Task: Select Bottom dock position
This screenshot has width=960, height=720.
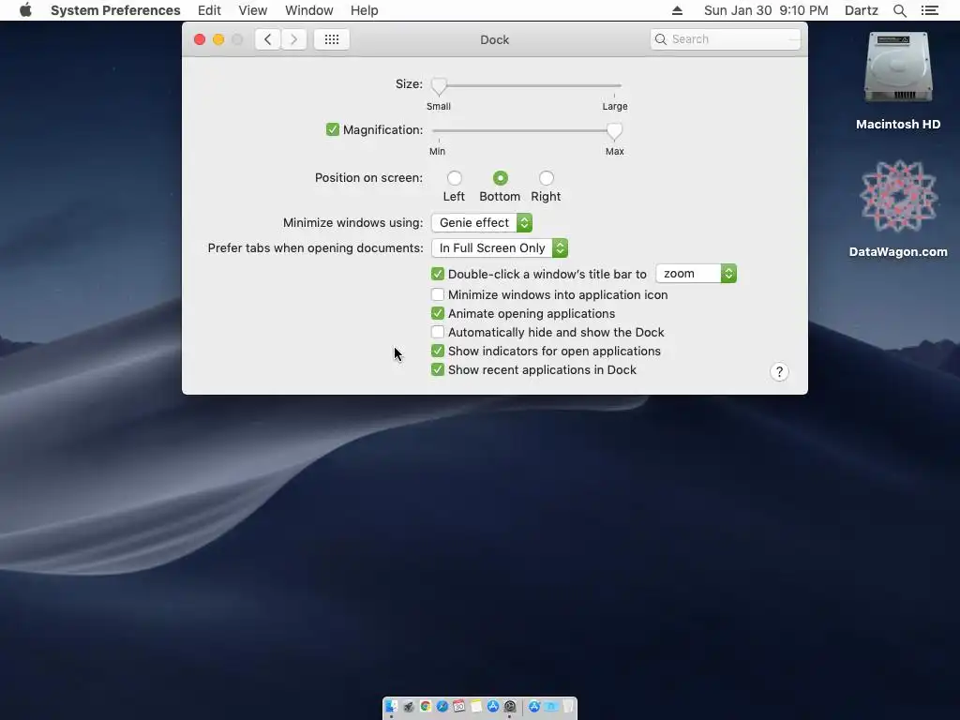Action: pyautogui.click(x=501, y=177)
